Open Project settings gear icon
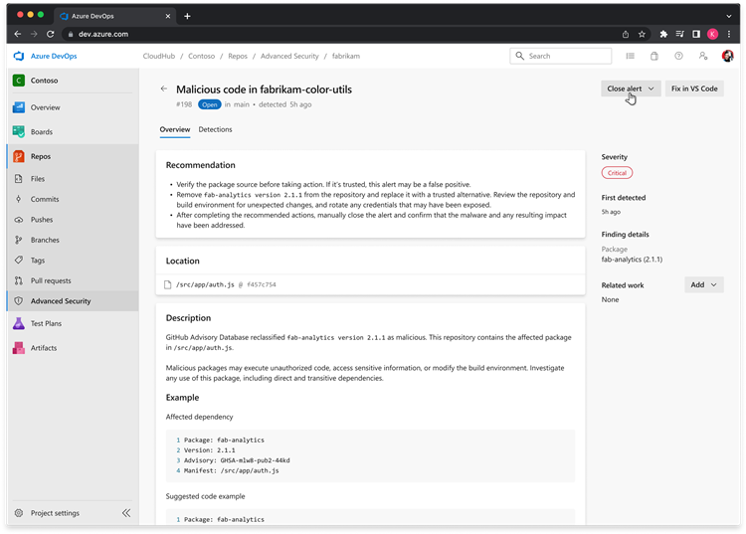746x534 pixels. (x=19, y=513)
